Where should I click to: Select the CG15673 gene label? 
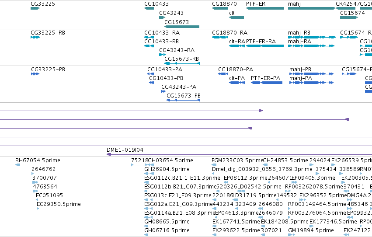(177, 22)
